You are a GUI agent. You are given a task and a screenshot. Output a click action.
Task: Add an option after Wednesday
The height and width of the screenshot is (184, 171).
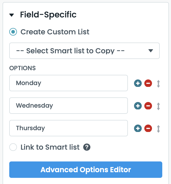point(138,106)
